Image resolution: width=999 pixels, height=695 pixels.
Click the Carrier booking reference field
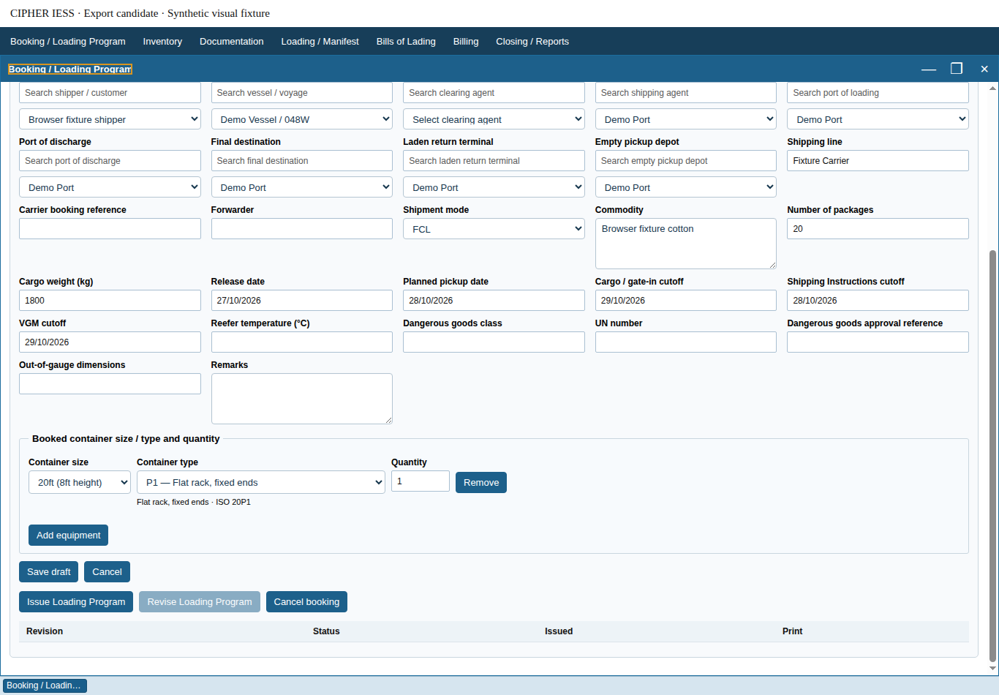point(110,229)
